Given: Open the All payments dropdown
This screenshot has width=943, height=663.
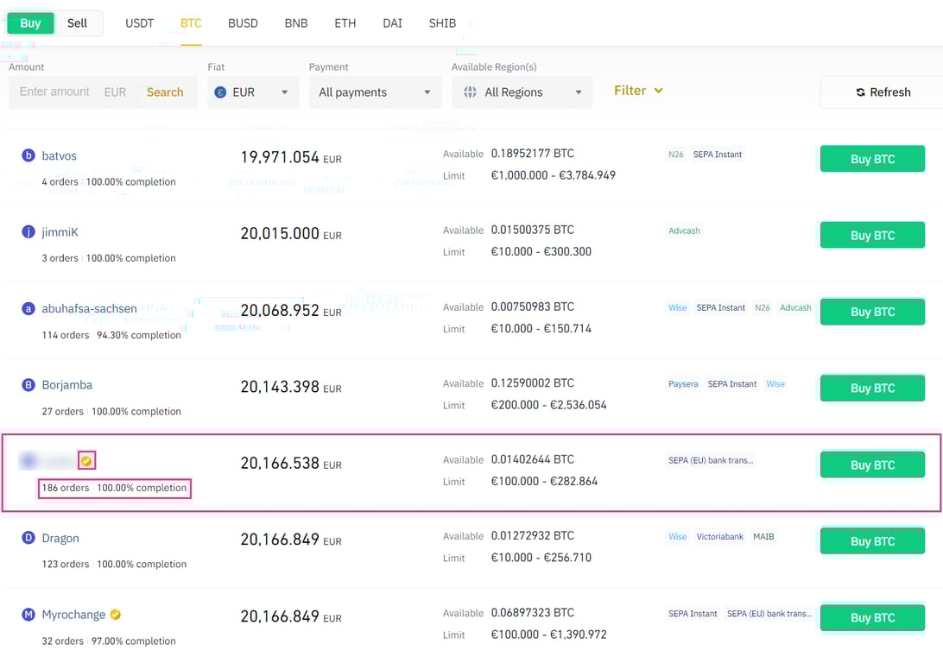Looking at the screenshot, I should (375, 91).
